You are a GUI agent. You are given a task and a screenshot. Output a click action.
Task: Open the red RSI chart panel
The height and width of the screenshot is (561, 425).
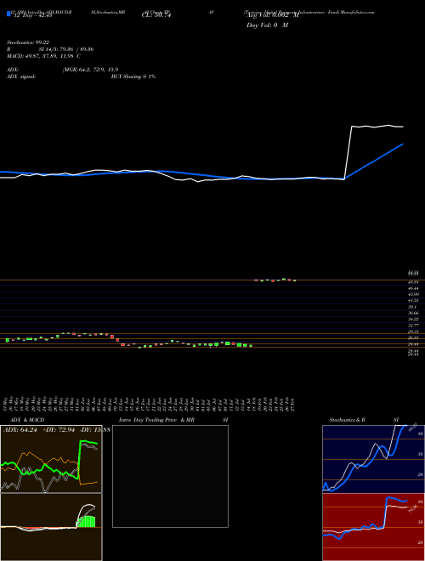coord(373,527)
